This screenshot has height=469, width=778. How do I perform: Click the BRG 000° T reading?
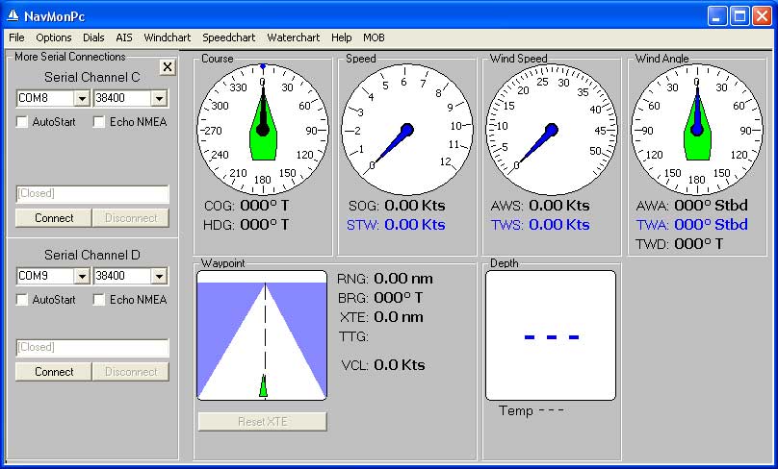tap(398, 298)
